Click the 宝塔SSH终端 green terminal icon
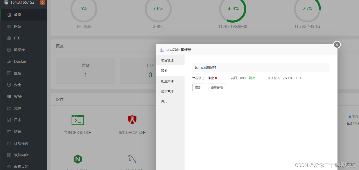 point(78,120)
